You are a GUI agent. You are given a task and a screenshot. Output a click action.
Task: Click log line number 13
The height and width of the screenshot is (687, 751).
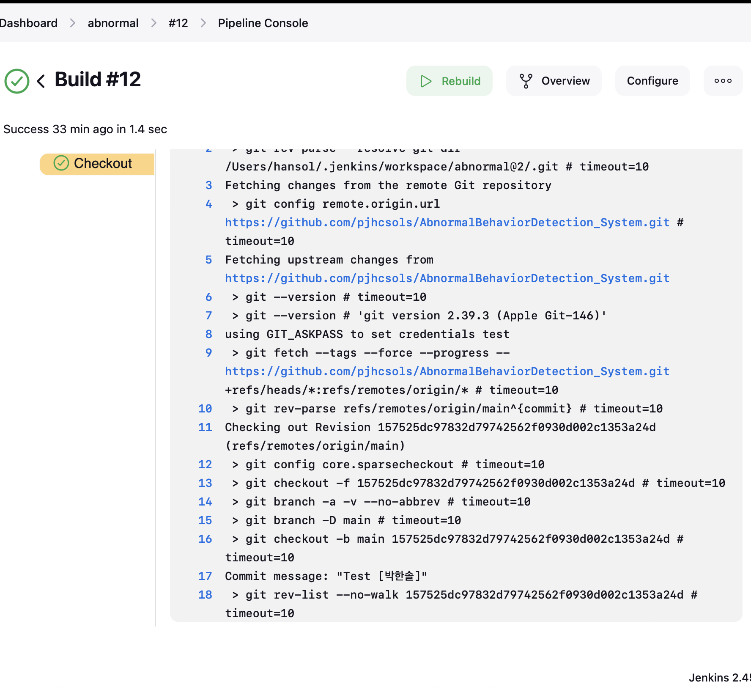click(x=205, y=483)
